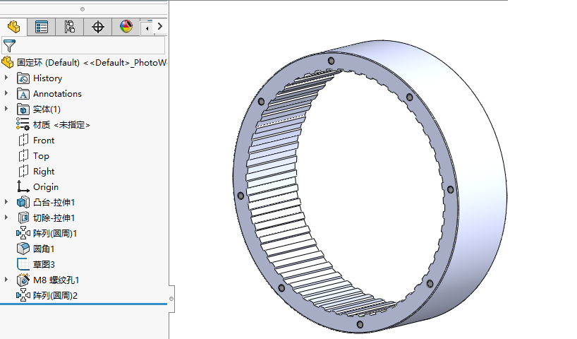Open the FeatureManager design tree tab

pyautogui.click(x=13, y=27)
